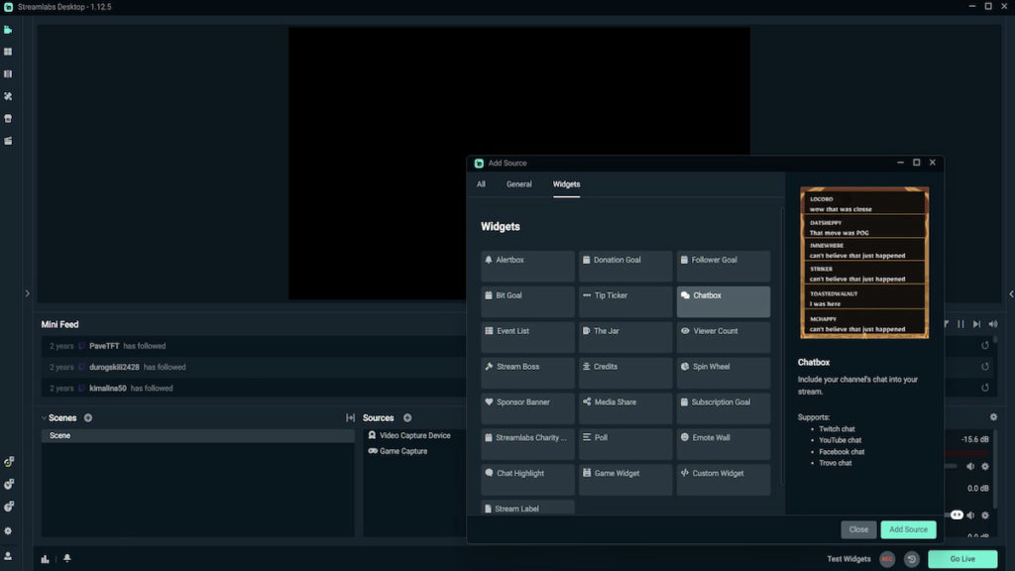
Task: Open the notifications bell in bottom bar
Action: pos(66,558)
